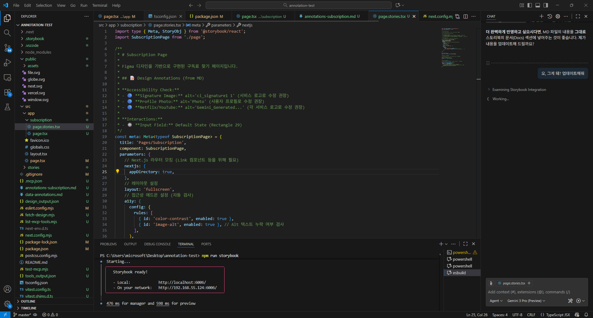Viewport: 593px width, 318px height.
Task: Open the Extensions view
Action: point(7,92)
